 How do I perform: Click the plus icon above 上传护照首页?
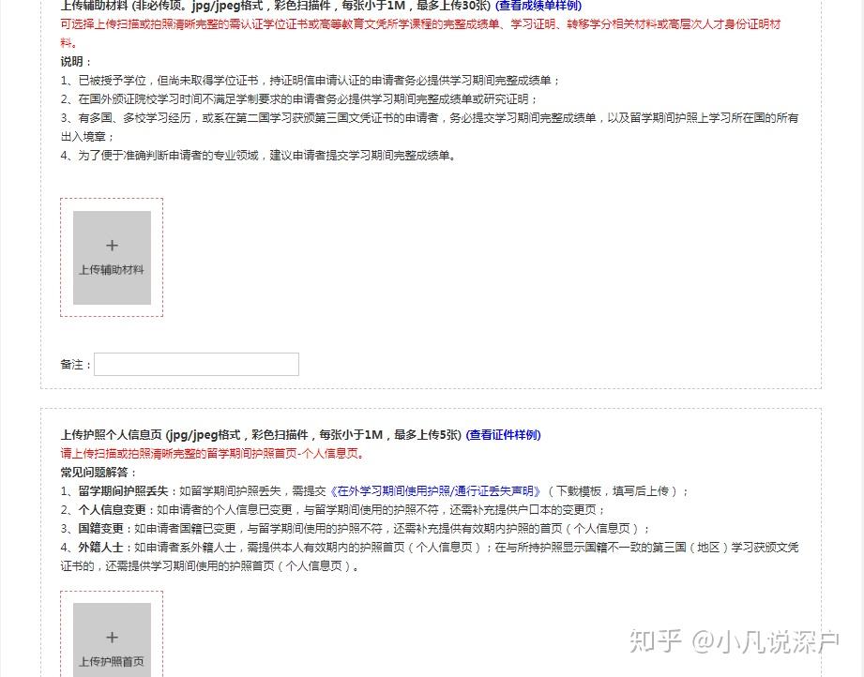[x=112, y=638]
